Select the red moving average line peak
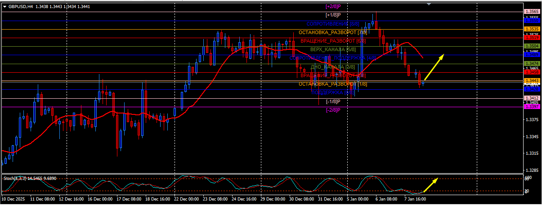Viewport: 542px width, 205px height. point(407,43)
